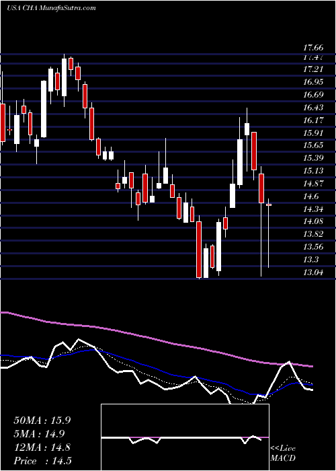The width and height of the screenshot is (336, 471).
Task: Click the MACD histogram inset box
Action: coord(185,437)
